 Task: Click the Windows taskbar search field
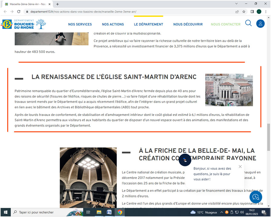pyautogui.click(x=39, y=212)
